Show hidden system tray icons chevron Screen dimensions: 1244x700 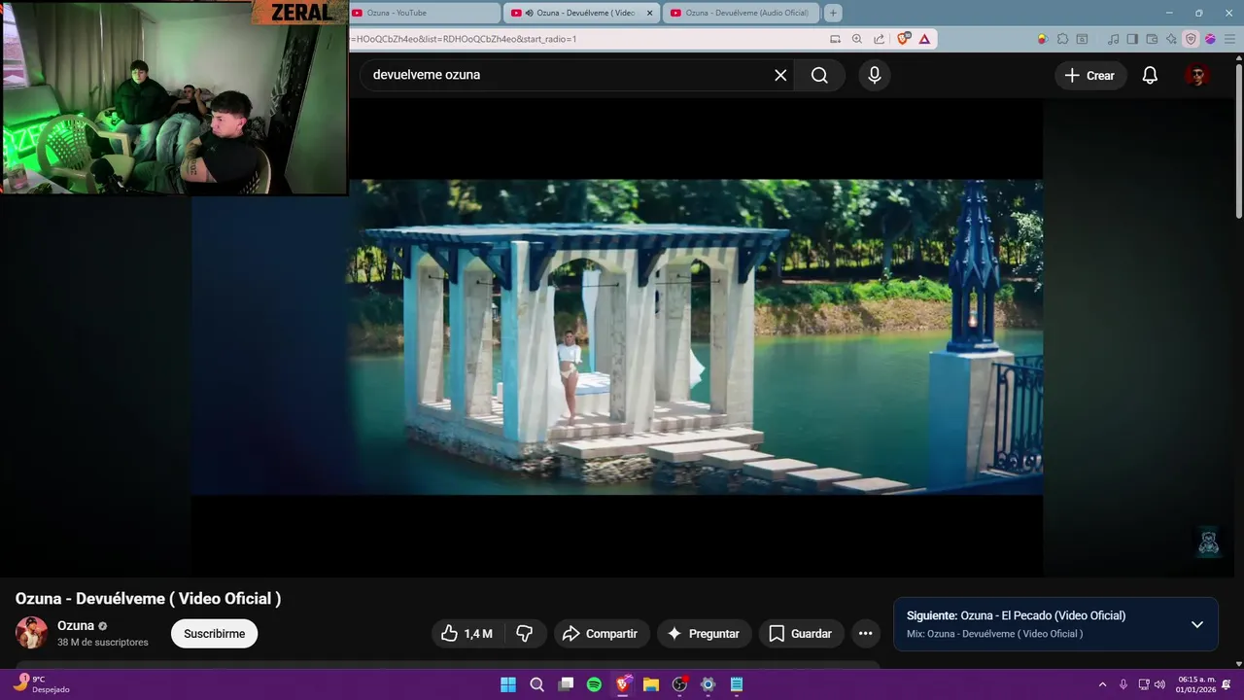pyautogui.click(x=1102, y=684)
